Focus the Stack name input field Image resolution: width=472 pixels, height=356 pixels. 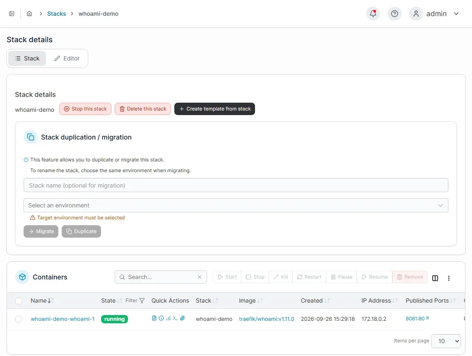pyautogui.click(x=236, y=185)
